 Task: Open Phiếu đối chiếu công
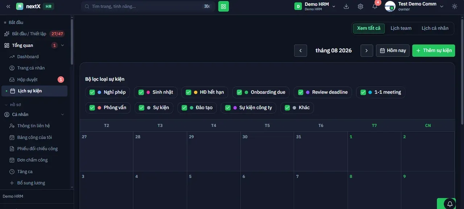pos(34,149)
